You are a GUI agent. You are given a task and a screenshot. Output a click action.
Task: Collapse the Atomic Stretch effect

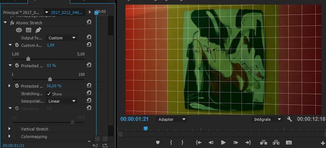5,23
